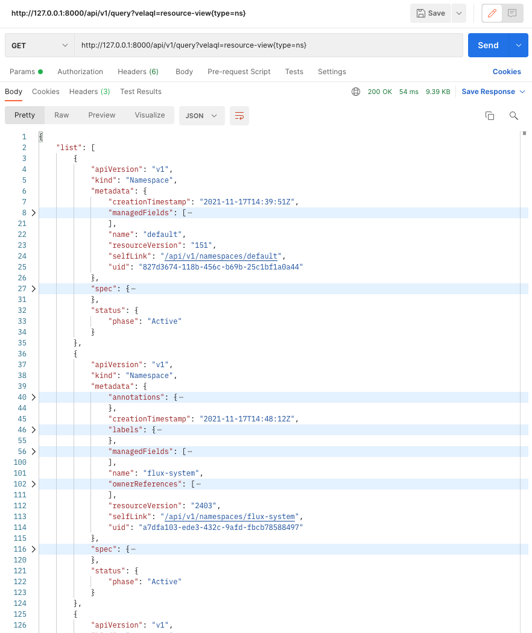
Task: Open the Send options dropdown arrow
Action: [519, 45]
